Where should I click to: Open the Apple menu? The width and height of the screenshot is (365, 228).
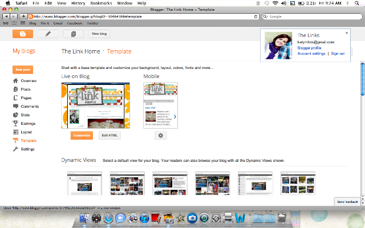8,3
